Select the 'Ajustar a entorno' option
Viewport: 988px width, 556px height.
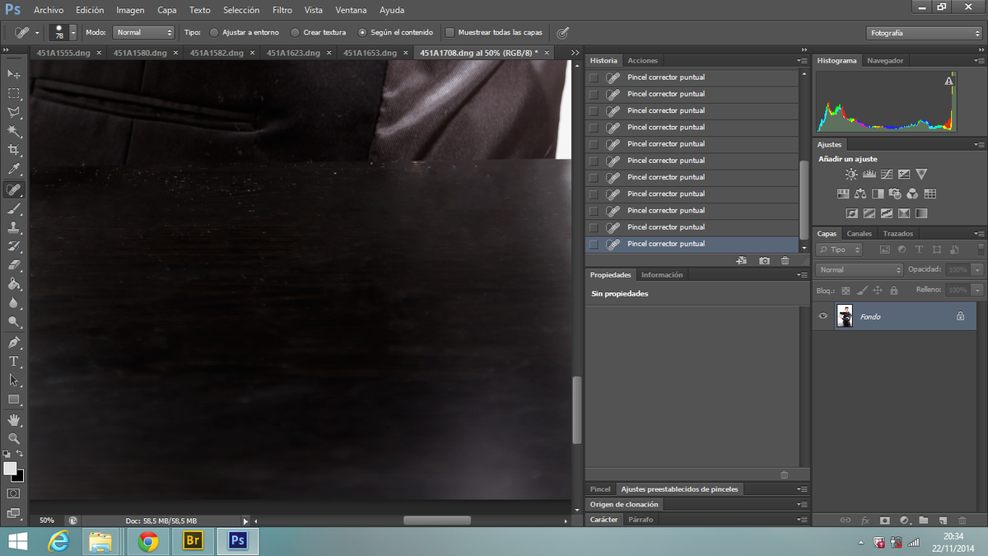214,33
